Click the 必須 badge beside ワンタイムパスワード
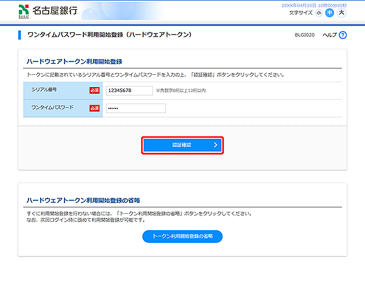365x288 pixels. (x=94, y=108)
